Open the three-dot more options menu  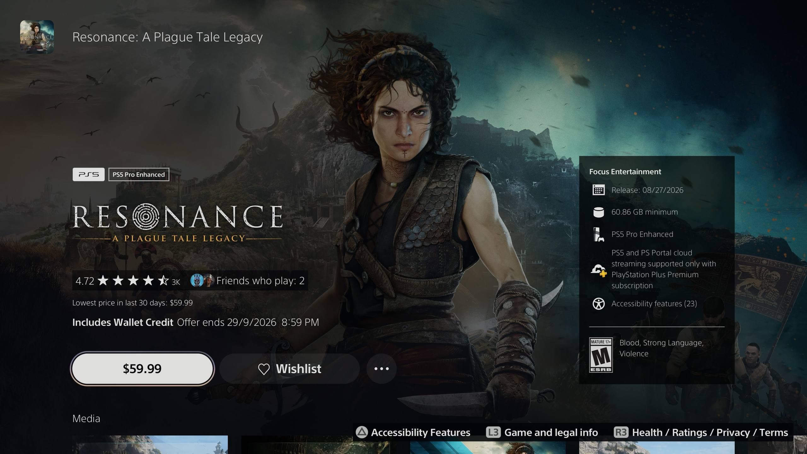[381, 369]
